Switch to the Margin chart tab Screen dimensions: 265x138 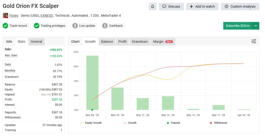click(x=163, y=42)
